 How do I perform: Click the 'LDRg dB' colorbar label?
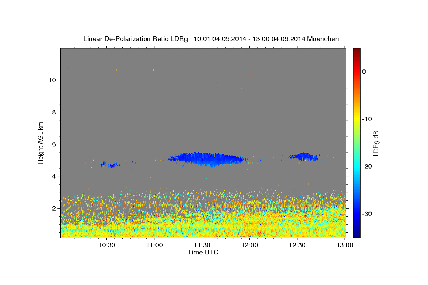tap(376, 143)
